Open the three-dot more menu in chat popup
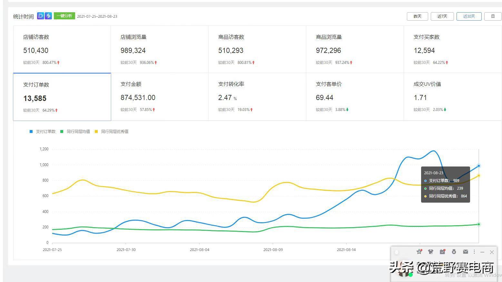The image size is (502, 282). click(x=474, y=252)
